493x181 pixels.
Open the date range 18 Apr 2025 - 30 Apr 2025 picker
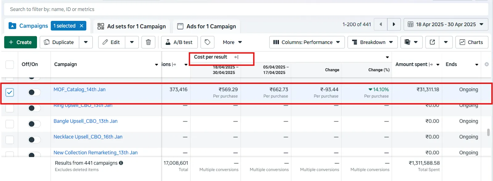pos(446,24)
